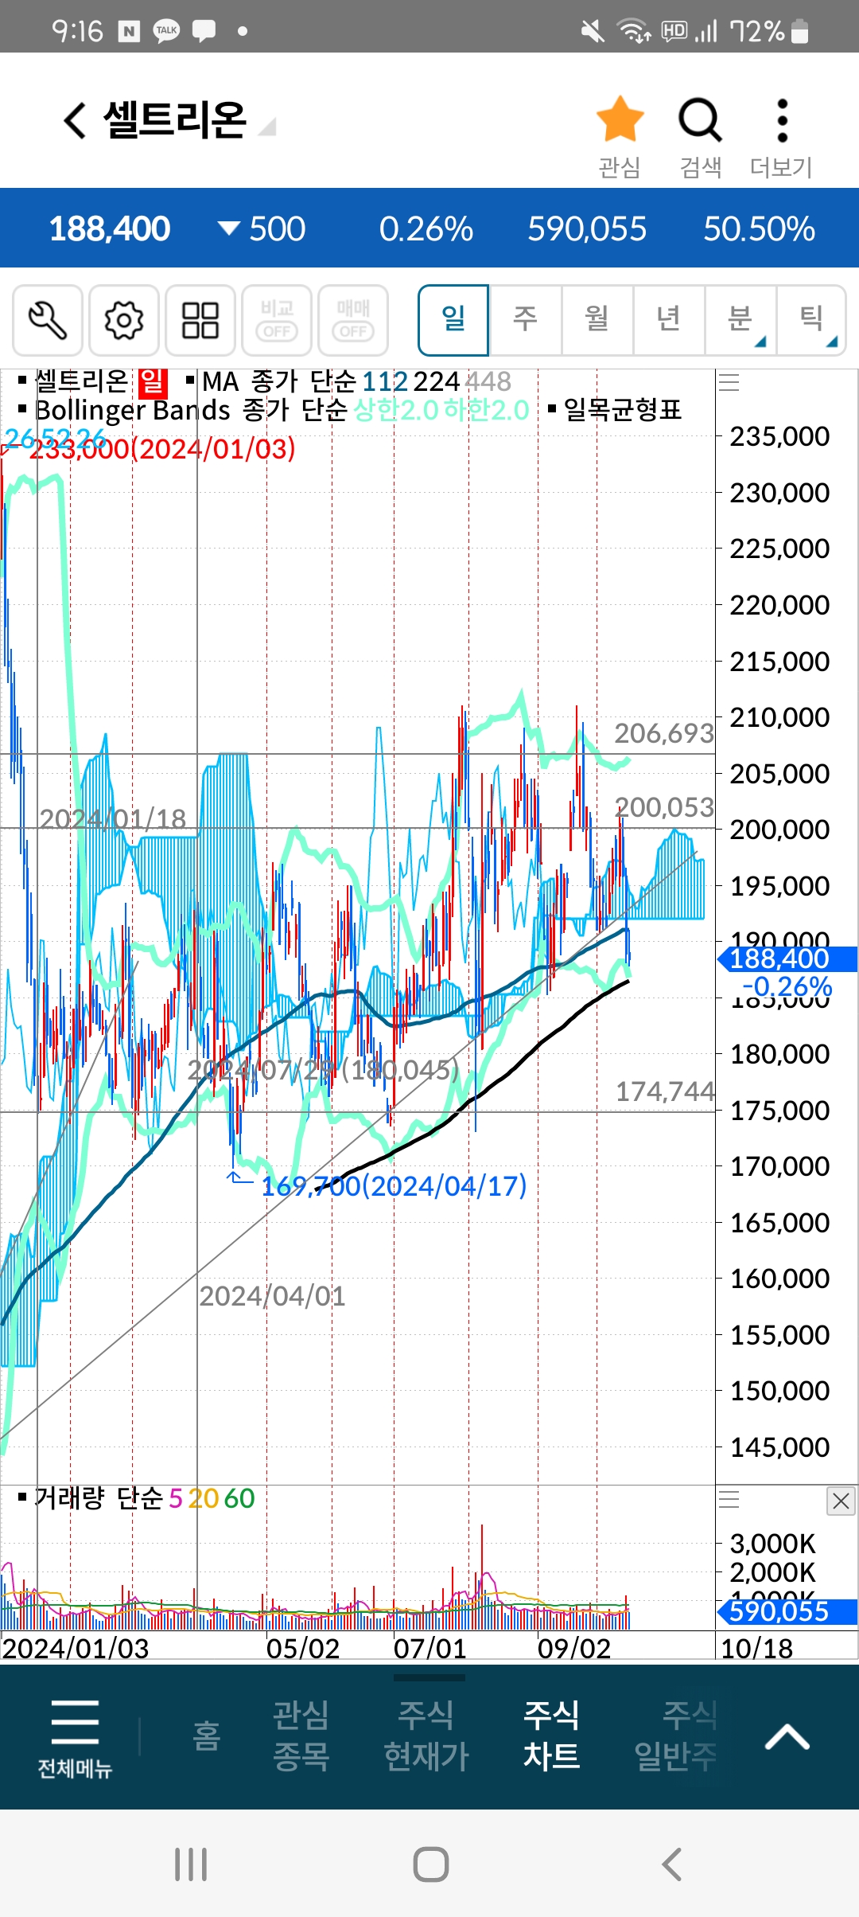The image size is (859, 1917).
Task: Tap the MA 종가 단순 legend
Action: tap(278, 382)
